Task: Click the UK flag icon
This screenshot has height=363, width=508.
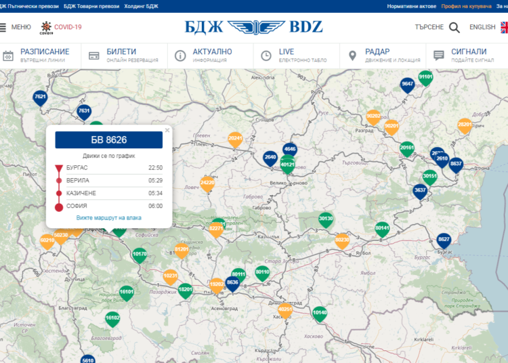Action: [x=504, y=27]
